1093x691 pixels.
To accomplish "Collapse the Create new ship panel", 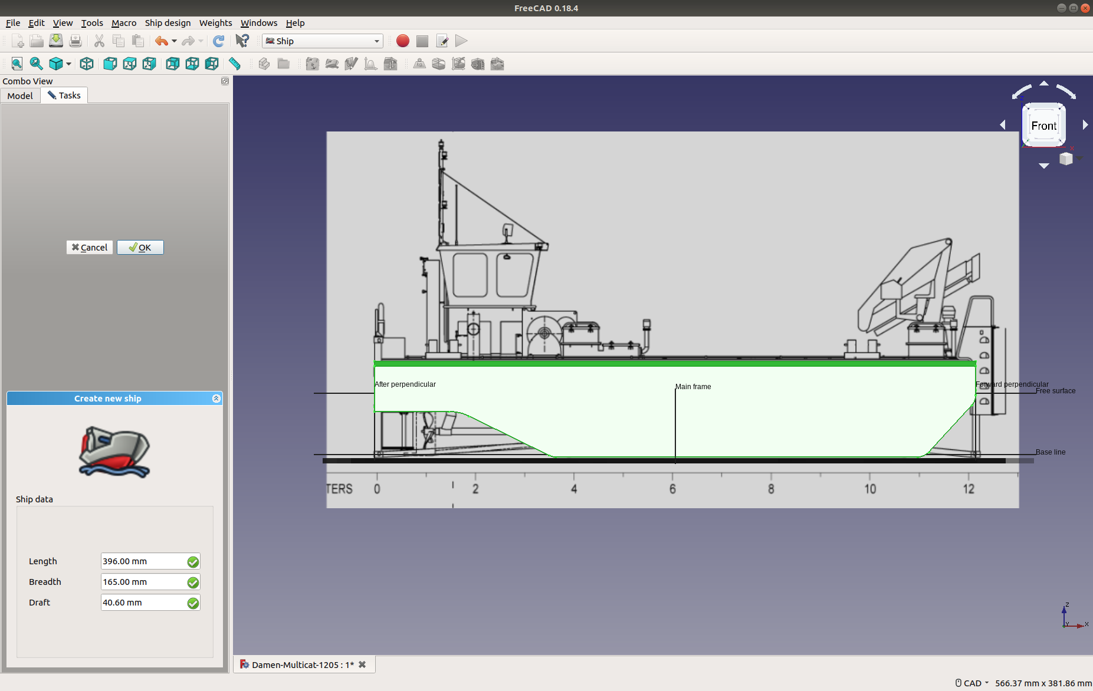I will 216,399.
